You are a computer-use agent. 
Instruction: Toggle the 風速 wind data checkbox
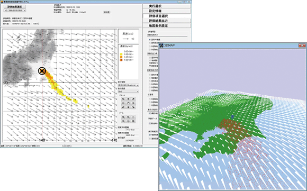(x=150, y=123)
